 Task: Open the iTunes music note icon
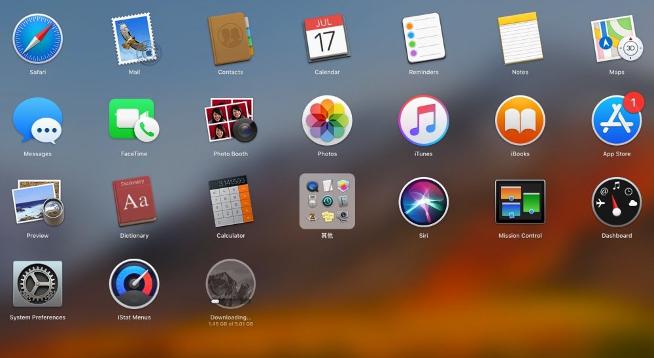pos(423,120)
